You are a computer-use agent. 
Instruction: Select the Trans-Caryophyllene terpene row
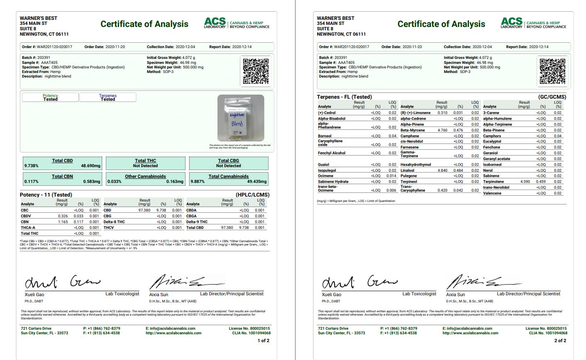click(440, 189)
